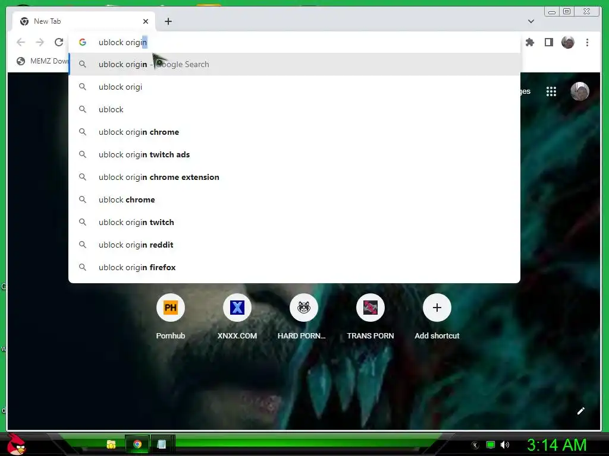This screenshot has width=609, height=456.
Task: Click the 3:14 AM clock
Action: tap(557, 445)
